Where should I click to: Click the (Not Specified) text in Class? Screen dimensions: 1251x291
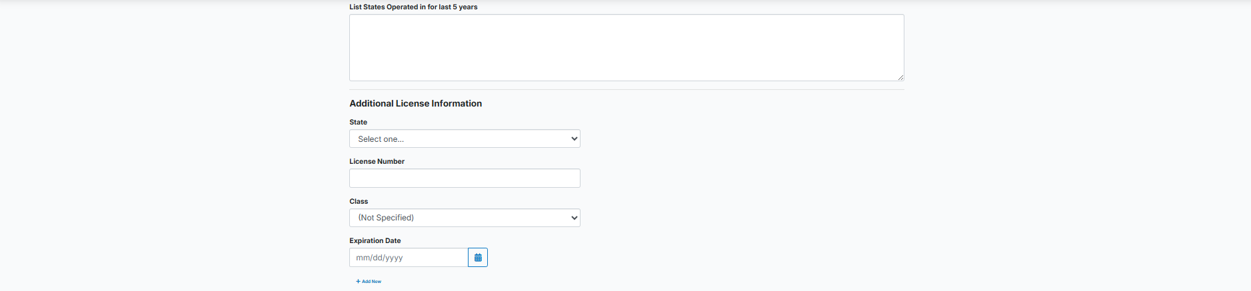point(386,218)
